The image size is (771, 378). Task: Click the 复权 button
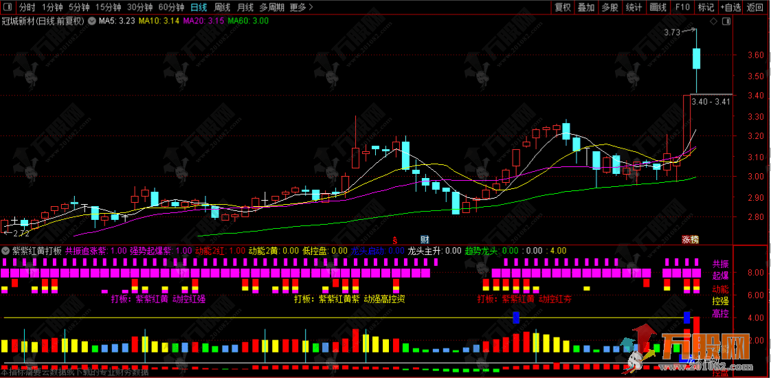pos(563,7)
